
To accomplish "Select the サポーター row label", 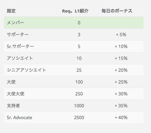I will (x=18, y=35).
